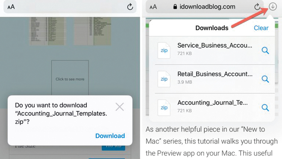Tap the zip file icon for Retail_Business

[164, 79]
